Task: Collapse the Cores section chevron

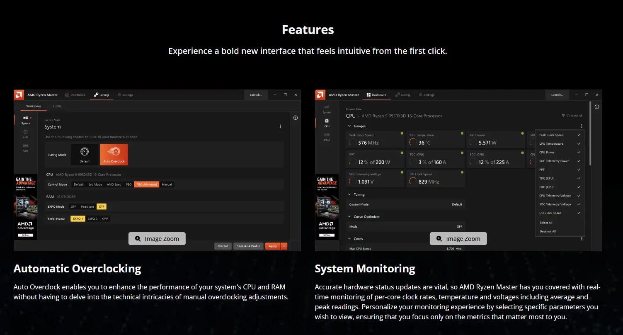Action: 349,239
